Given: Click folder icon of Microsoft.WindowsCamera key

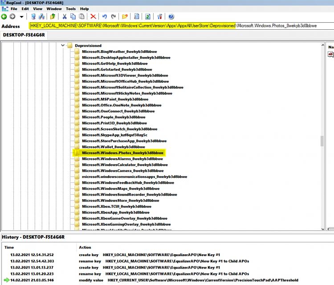Looking at the screenshot, I should pos(77,171).
